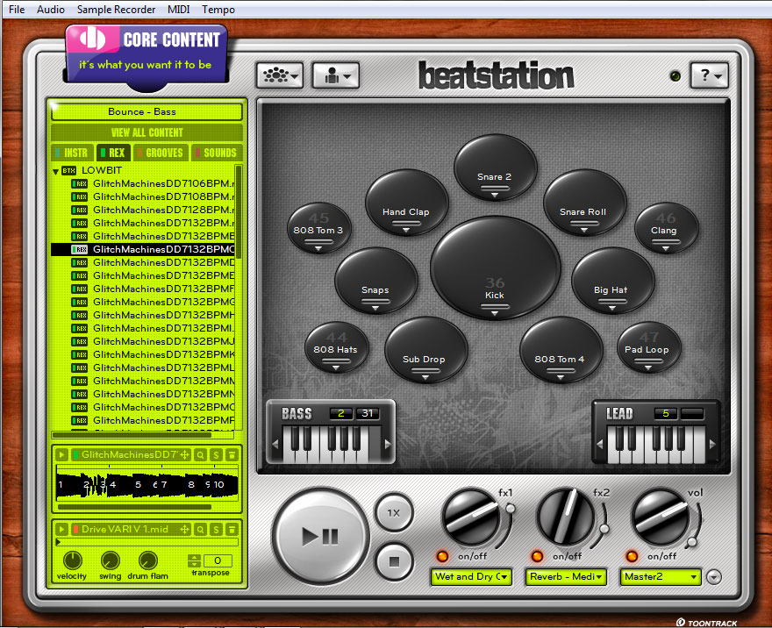Screen dimensions: 772x628
Task: Trigger the Snaps pad
Action: click(x=376, y=281)
